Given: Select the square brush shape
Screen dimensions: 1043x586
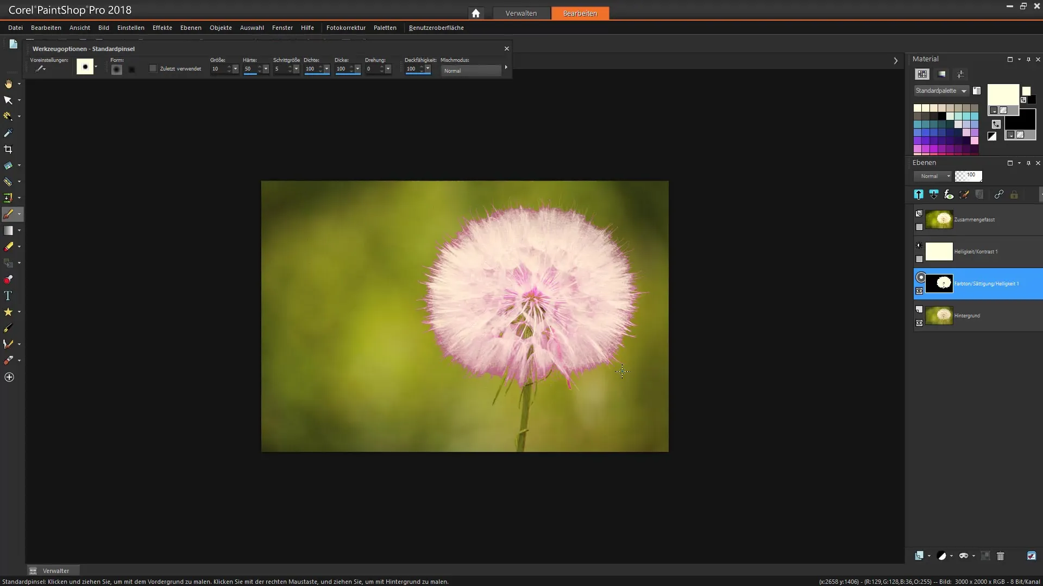Looking at the screenshot, I should (x=131, y=69).
